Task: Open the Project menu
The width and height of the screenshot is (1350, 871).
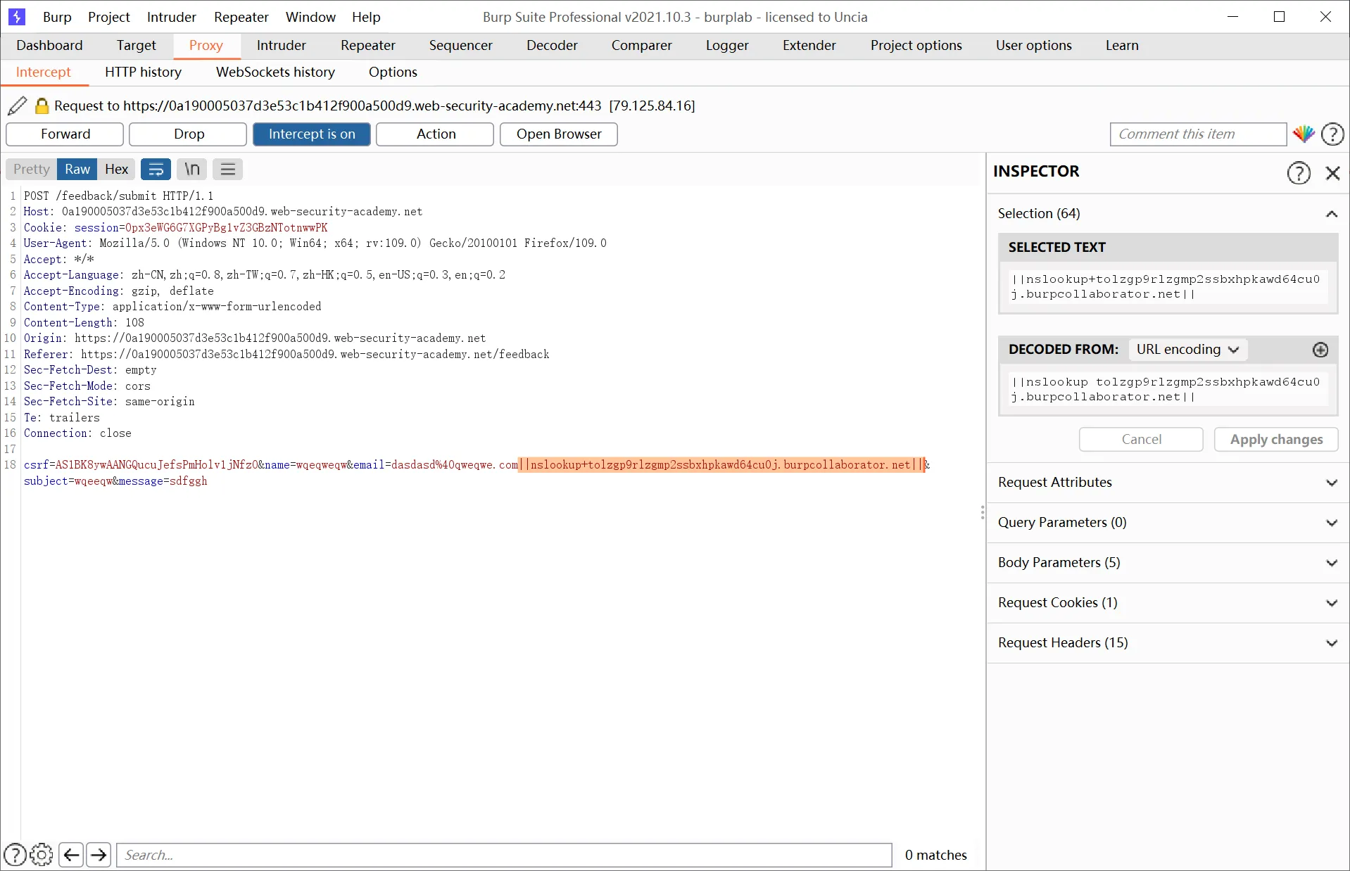Action: pos(109,17)
